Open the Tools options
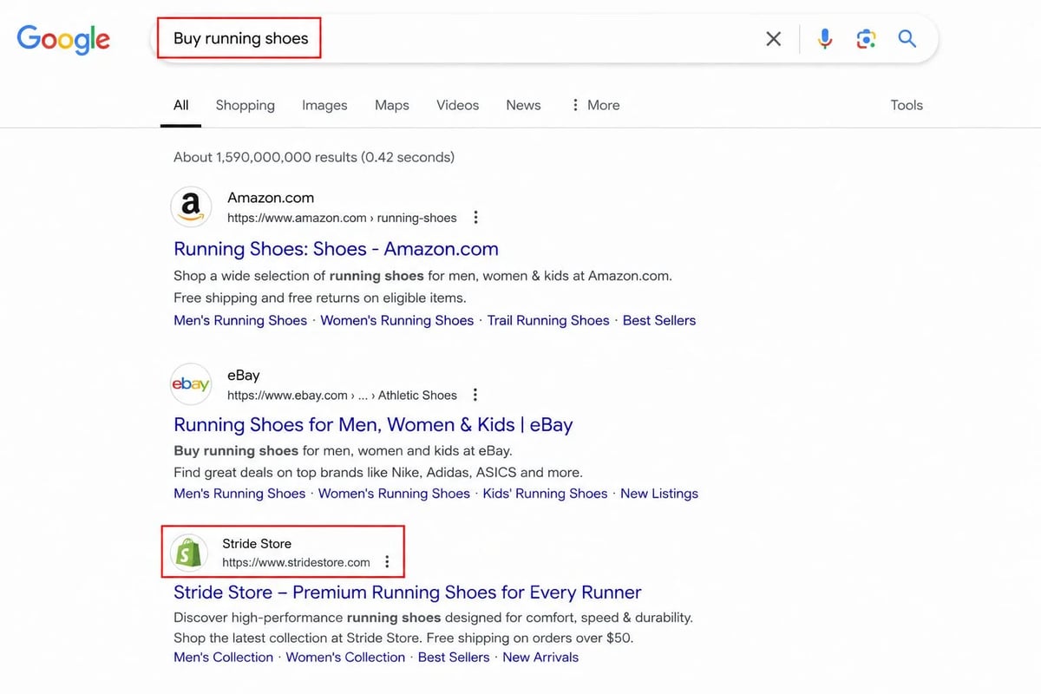Viewport: 1041px width, 694px height. [907, 105]
